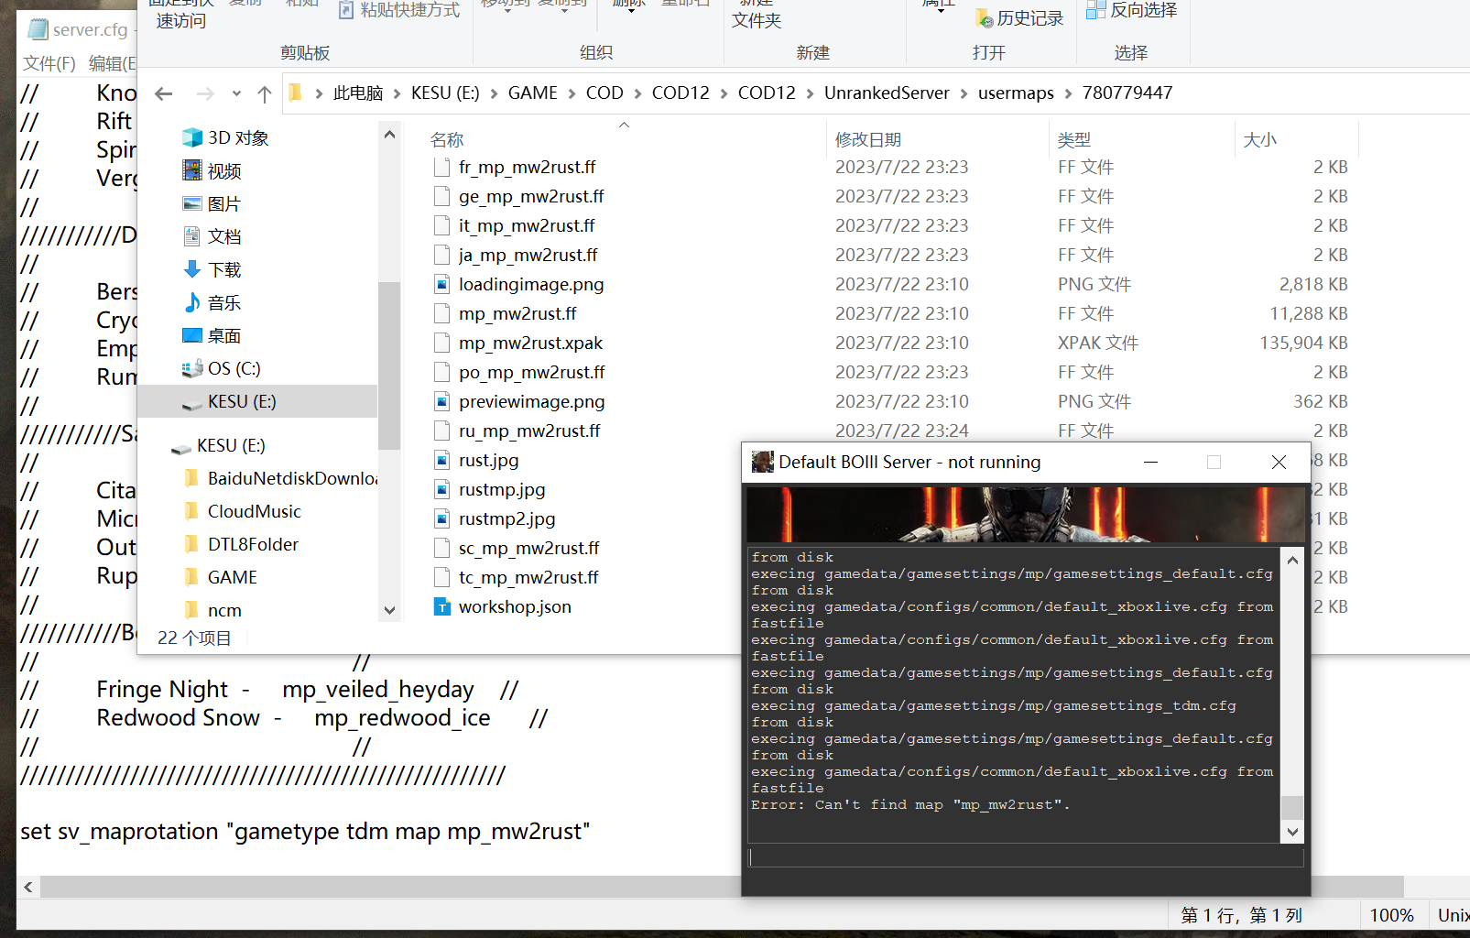Click the Up directory arrow

[265, 93]
